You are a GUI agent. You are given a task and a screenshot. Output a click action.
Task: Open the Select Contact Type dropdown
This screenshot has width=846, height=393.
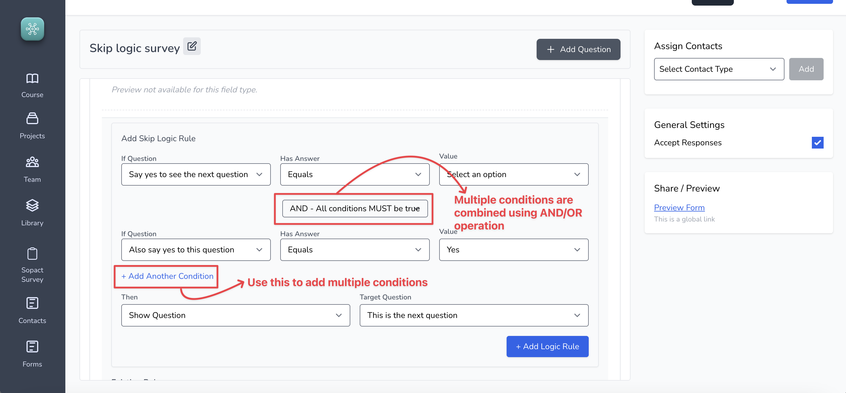point(719,69)
